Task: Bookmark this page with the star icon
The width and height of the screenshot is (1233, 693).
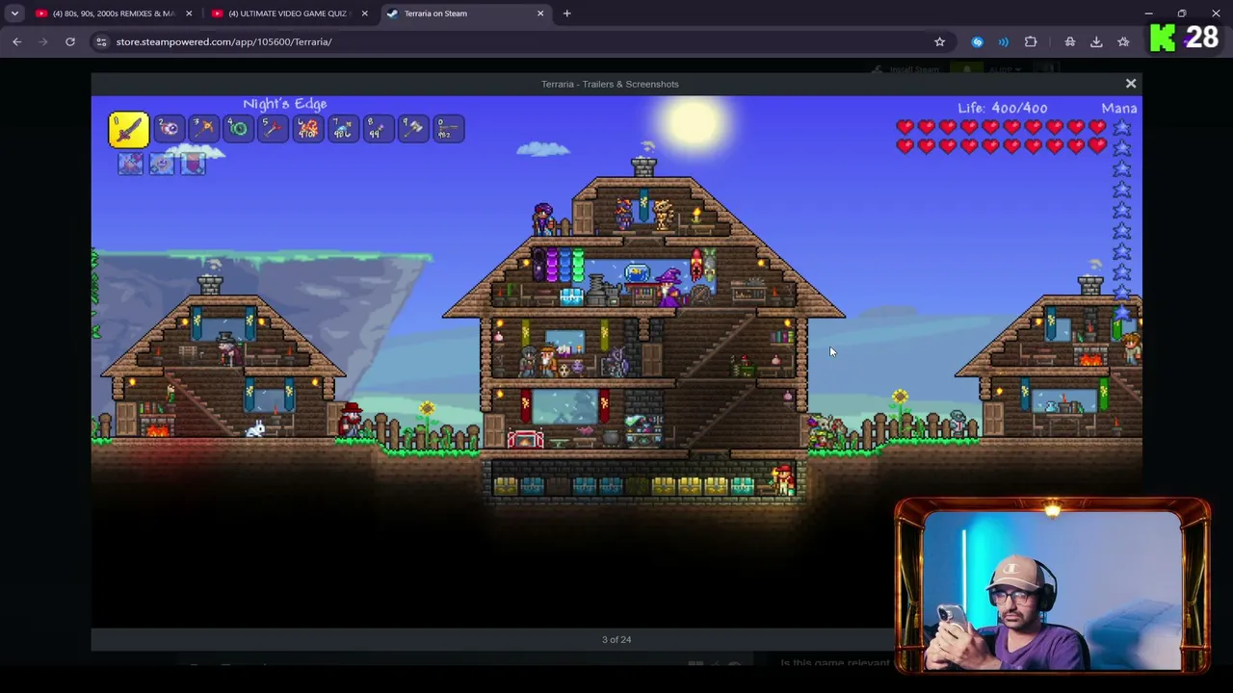Action: pyautogui.click(x=939, y=41)
